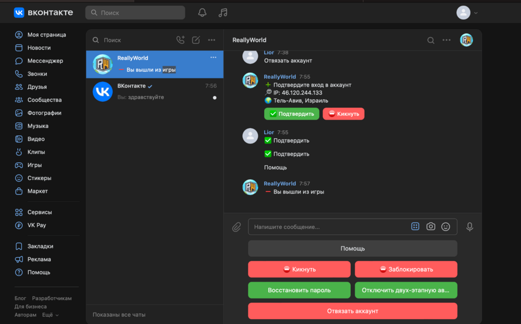This screenshot has width=521, height=324.
Task: Click the unread dot on ВКонтакте chat
Action: (215, 98)
